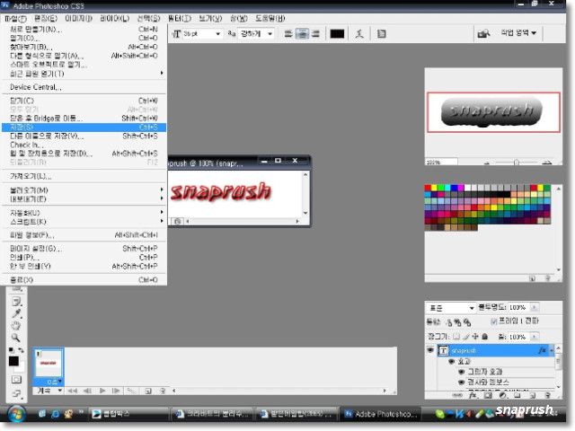Hide the 그림자 효과 drop shadow effect
The image size is (575, 431).
click(461, 372)
